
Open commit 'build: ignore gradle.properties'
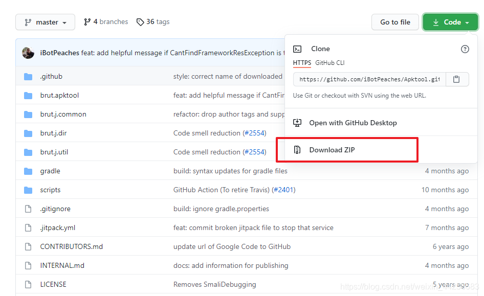coord(221,209)
